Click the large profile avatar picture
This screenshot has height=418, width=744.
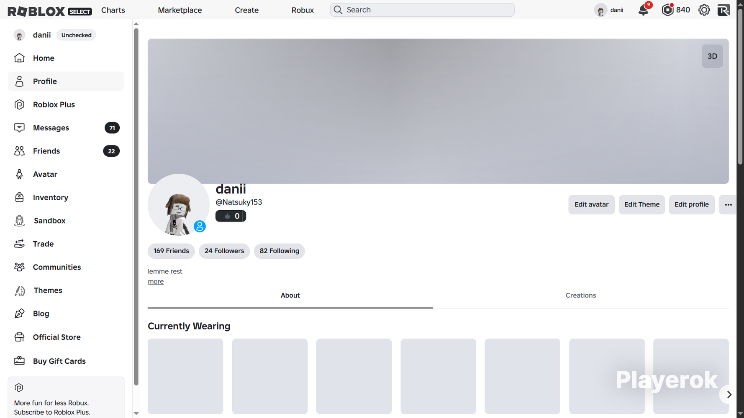[179, 205]
